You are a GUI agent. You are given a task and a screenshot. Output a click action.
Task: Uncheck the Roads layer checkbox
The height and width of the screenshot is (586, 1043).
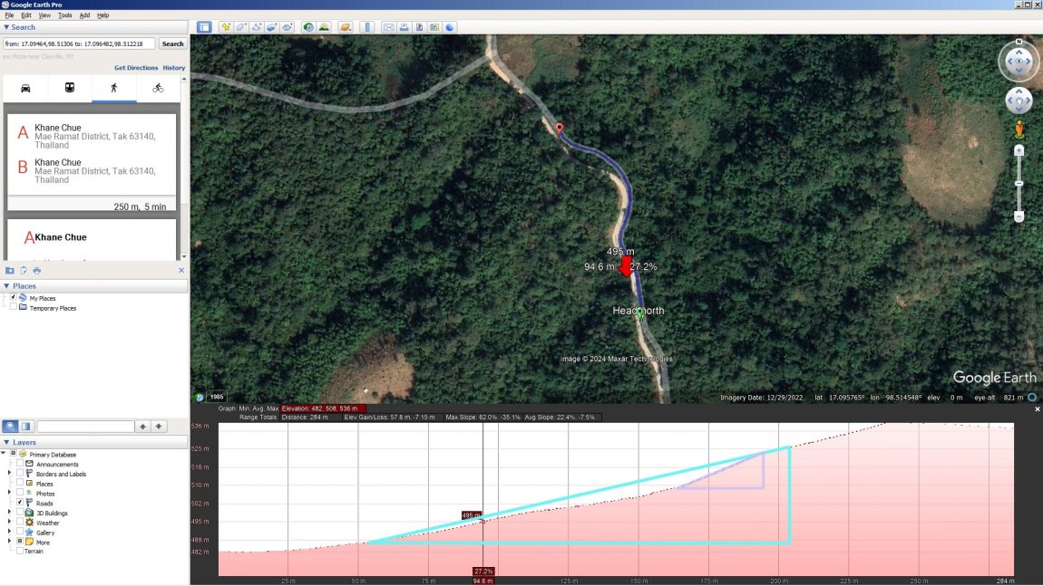coord(20,503)
